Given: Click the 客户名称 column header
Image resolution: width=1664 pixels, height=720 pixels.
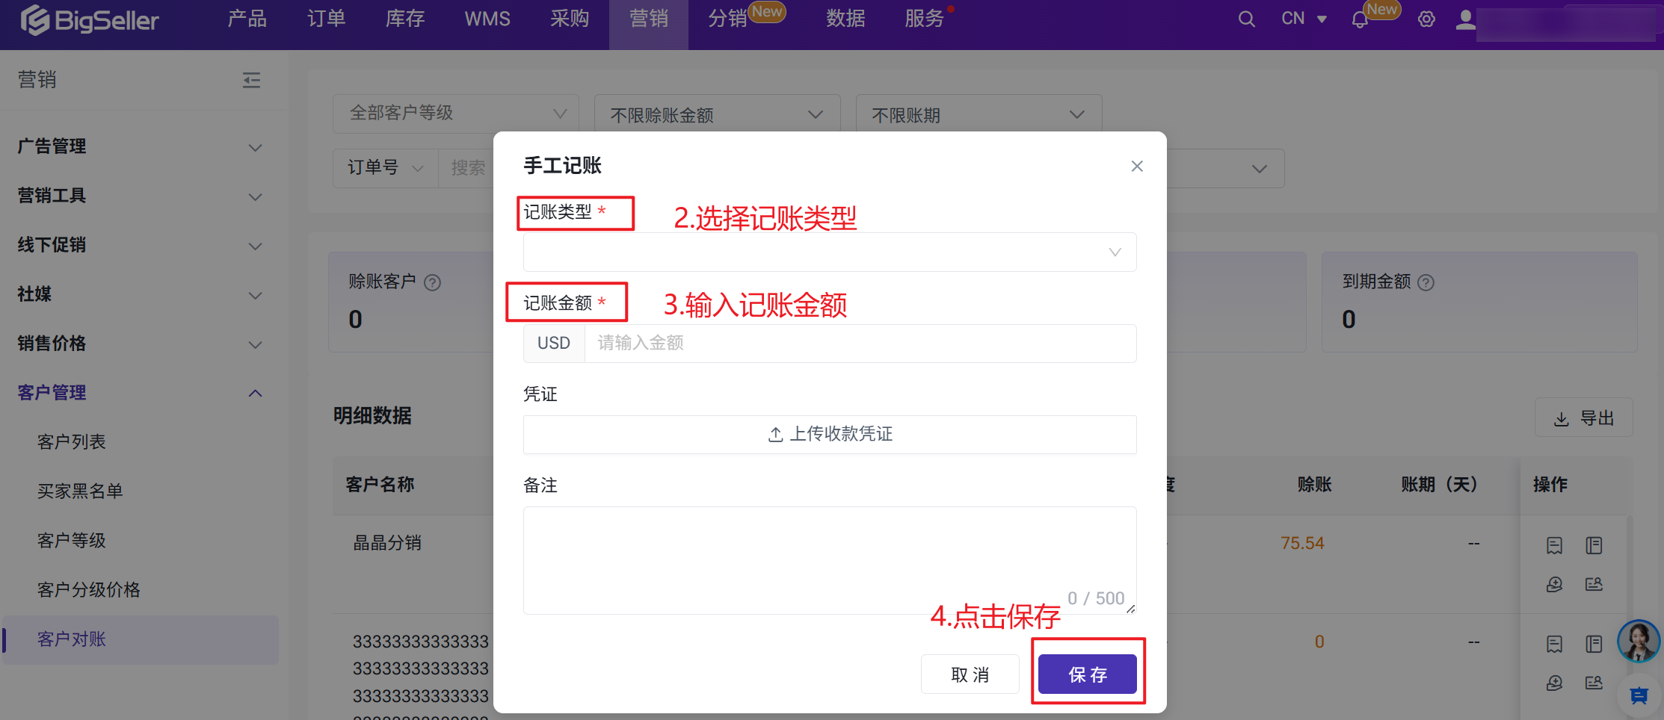Looking at the screenshot, I should click(380, 485).
